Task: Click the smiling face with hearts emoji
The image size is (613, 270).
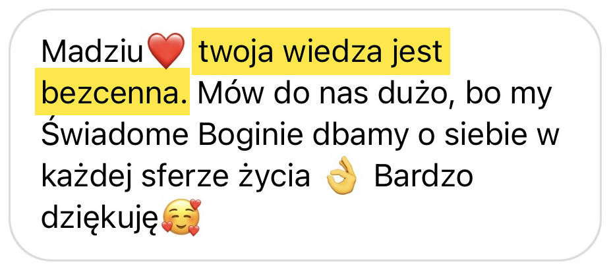Action: click(x=181, y=217)
